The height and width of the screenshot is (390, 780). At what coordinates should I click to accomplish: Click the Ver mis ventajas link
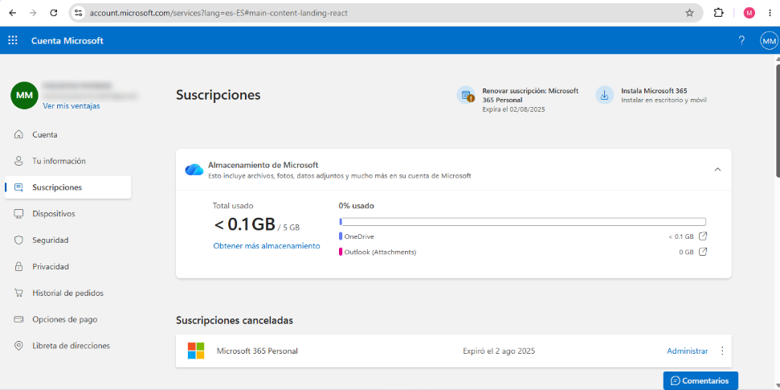71,106
